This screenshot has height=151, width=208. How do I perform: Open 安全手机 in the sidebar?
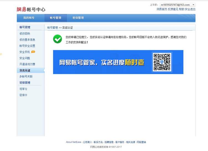click(x=25, y=52)
